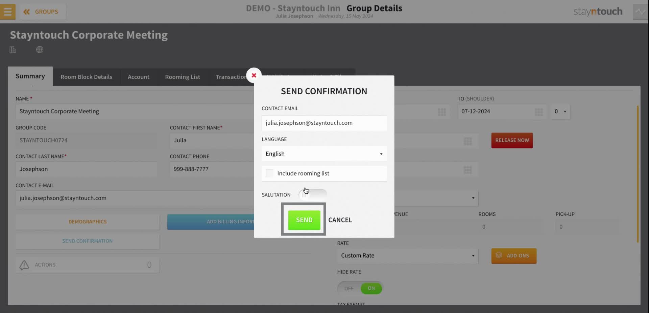Open the Room Block Details tab
This screenshot has height=313, width=649.
click(x=86, y=77)
